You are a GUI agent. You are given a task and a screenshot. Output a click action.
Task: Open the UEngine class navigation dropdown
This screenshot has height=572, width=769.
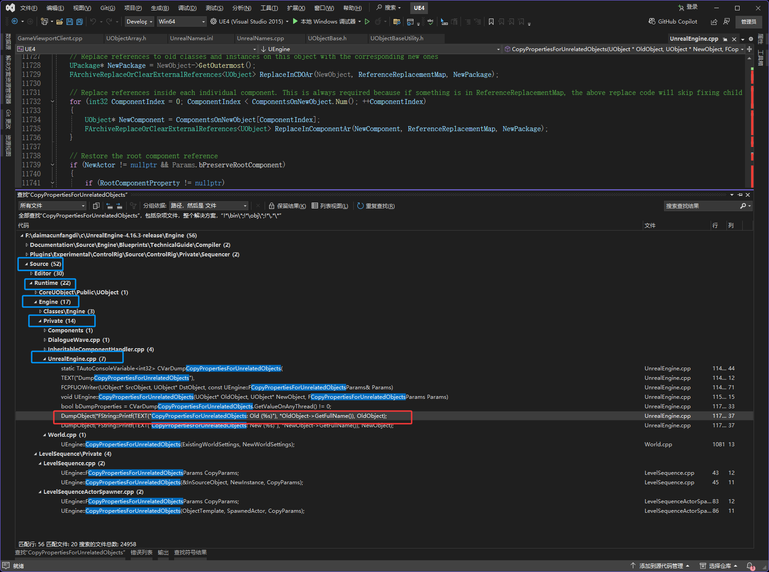[380, 49]
